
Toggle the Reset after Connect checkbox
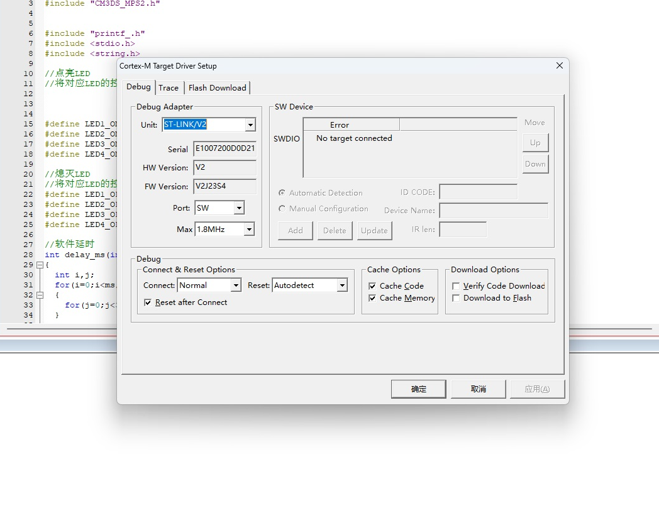coord(148,302)
